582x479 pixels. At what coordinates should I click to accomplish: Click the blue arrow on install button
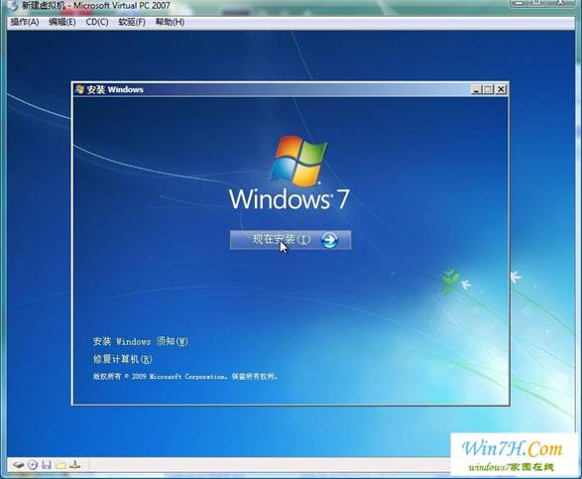pyautogui.click(x=329, y=240)
